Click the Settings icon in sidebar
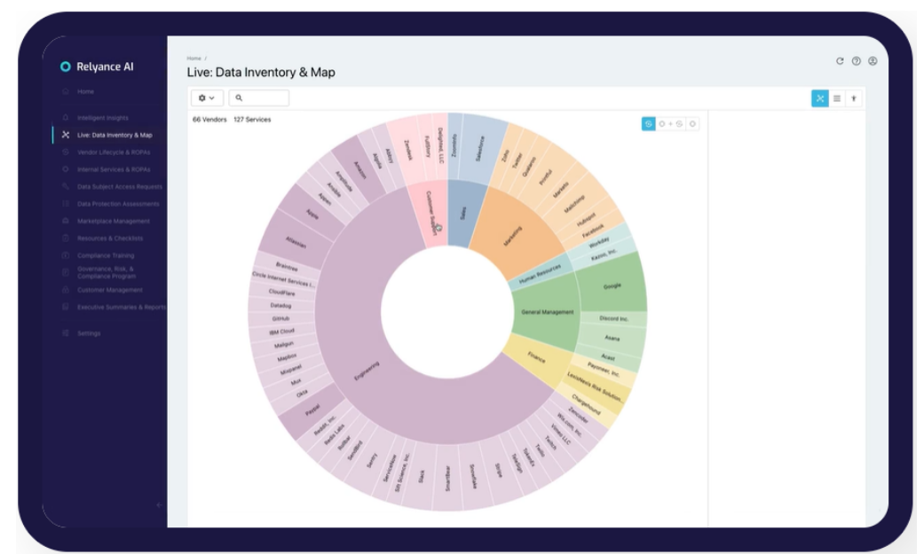 point(66,333)
